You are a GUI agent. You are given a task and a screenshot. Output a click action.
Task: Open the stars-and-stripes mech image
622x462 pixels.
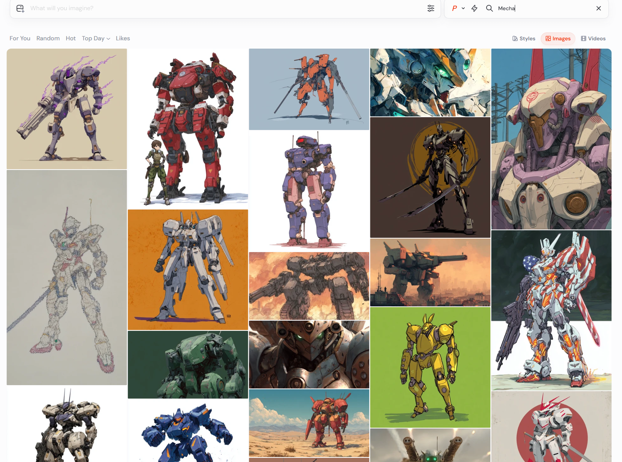[552, 311]
